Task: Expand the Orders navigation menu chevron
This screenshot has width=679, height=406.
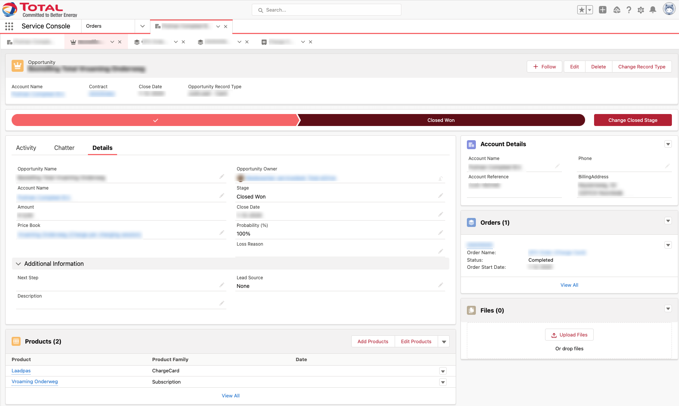Action: click(x=143, y=26)
